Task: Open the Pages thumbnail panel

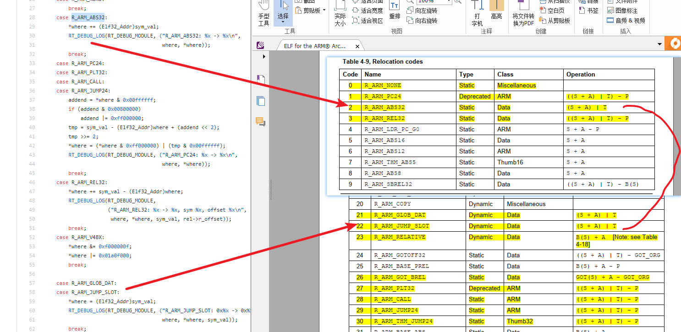Action: [261, 101]
